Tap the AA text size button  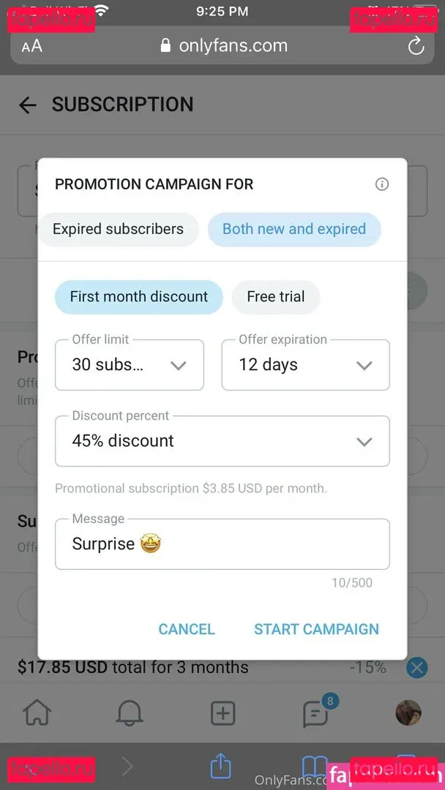click(x=31, y=46)
